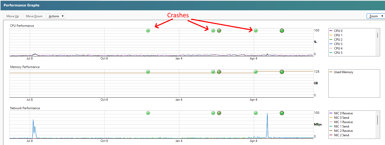Open the Zoom dropdown
This screenshot has width=385, height=145.
click(376, 16)
